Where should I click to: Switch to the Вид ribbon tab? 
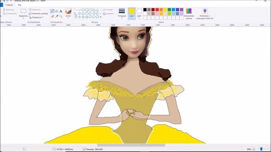pyautogui.click(x=19, y=5)
